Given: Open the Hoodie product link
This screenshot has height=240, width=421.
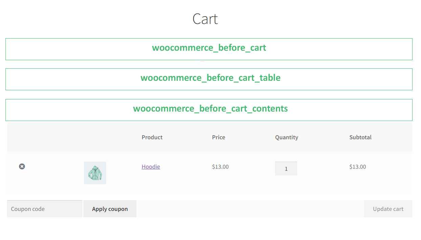Looking at the screenshot, I should pos(151,167).
